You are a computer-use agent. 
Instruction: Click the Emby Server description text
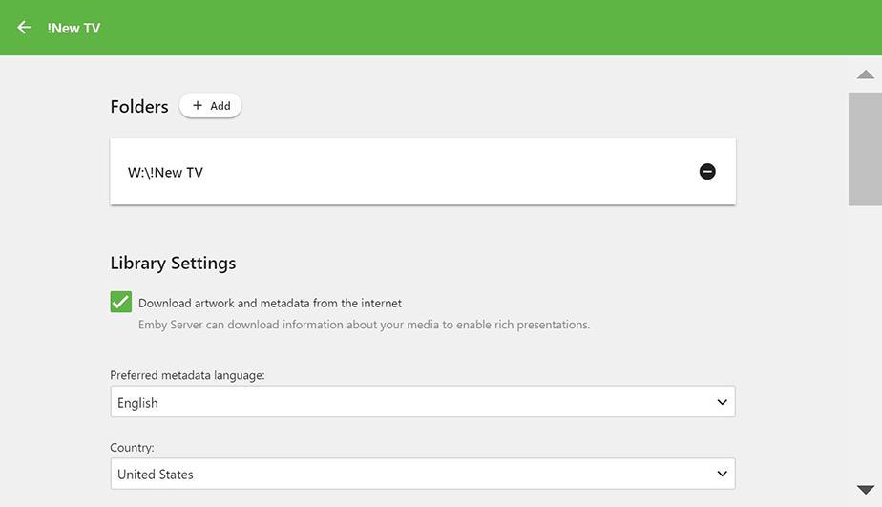pyautogui.click(x=364, y=325)
